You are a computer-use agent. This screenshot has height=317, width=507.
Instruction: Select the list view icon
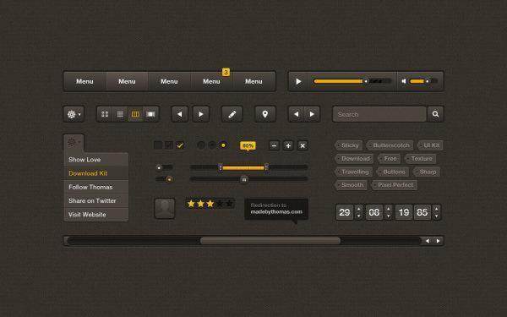[120, 114]
